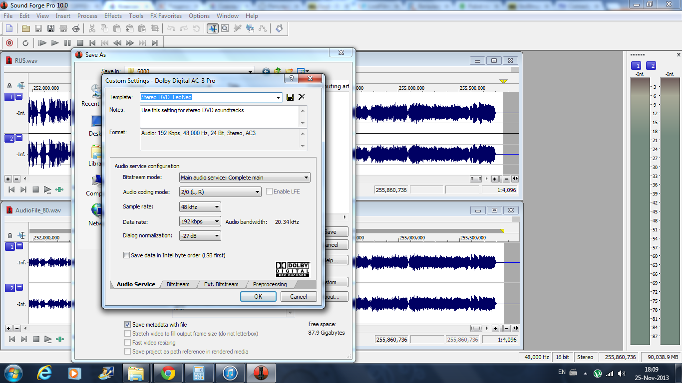Click the volume speaker tray icon

tap(622, 373)
